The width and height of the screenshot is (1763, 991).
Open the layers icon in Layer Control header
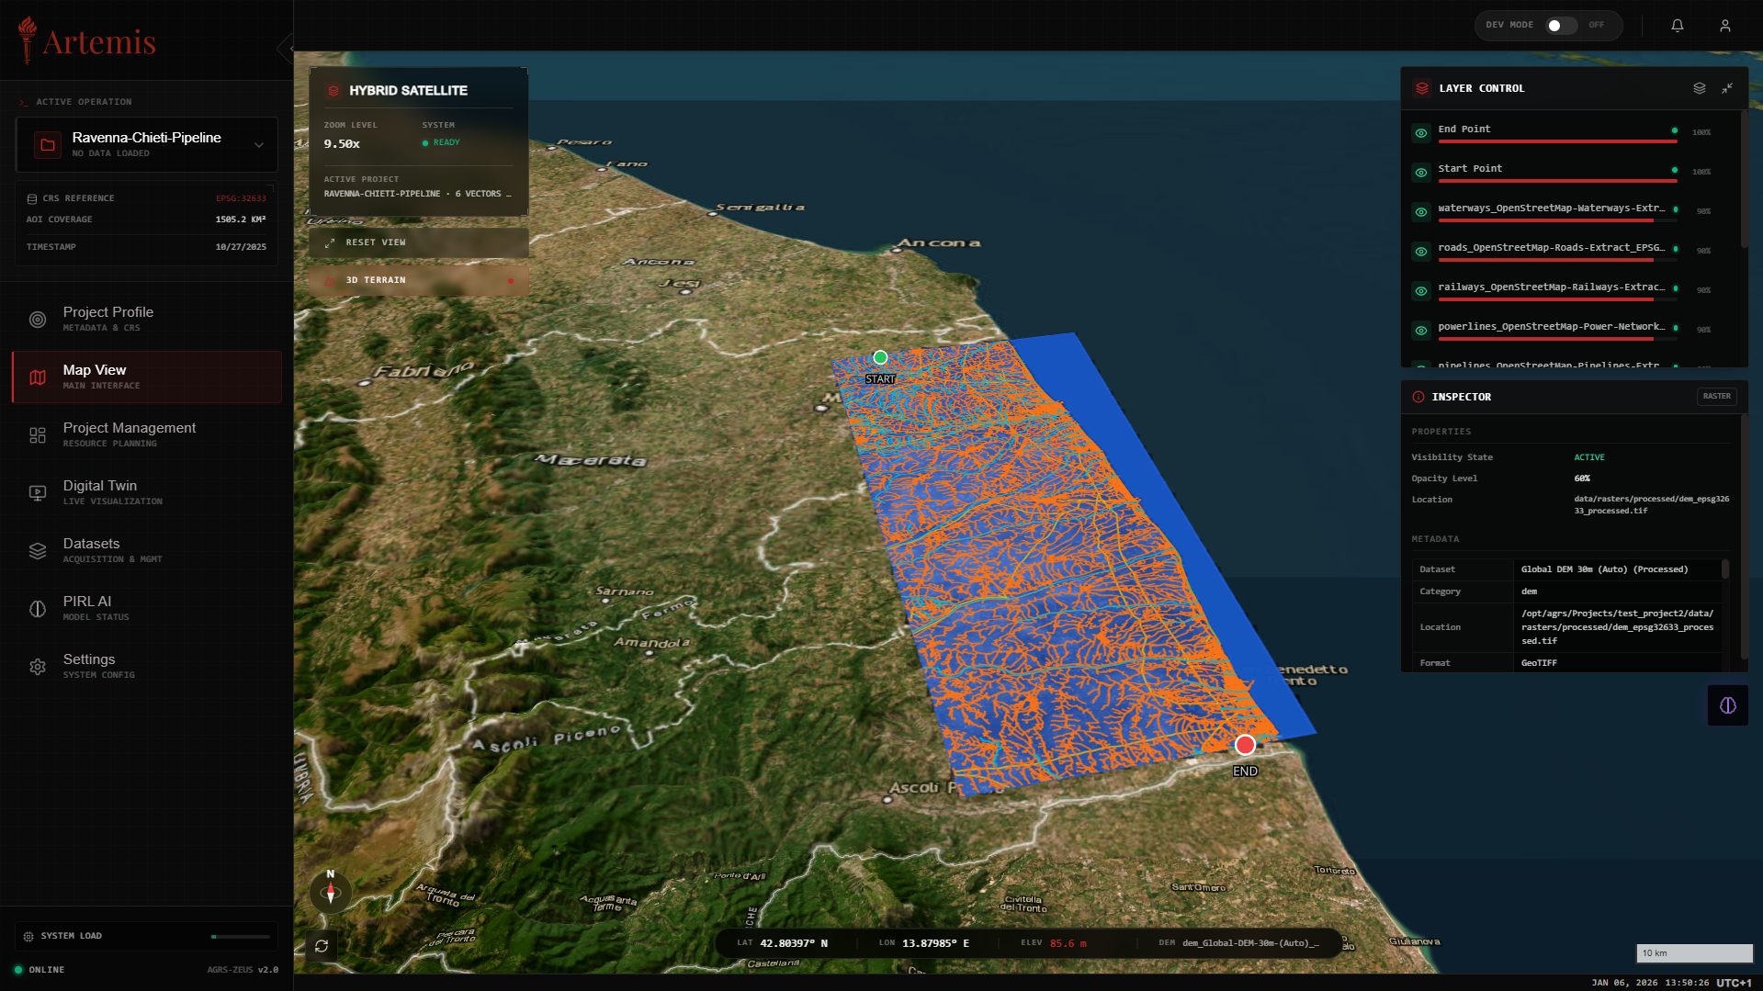click(1698, 87)
